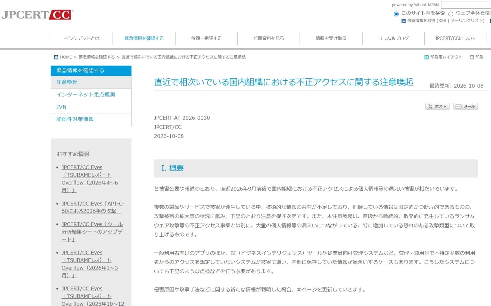491x306 pixels.
Task: Select the このサイト内を検索 radio button
Action: (396, 14)
